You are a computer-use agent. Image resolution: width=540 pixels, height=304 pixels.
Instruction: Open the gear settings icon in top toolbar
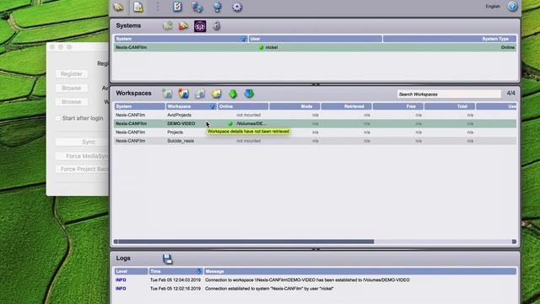pyautogui.click(x=237, y=7)
